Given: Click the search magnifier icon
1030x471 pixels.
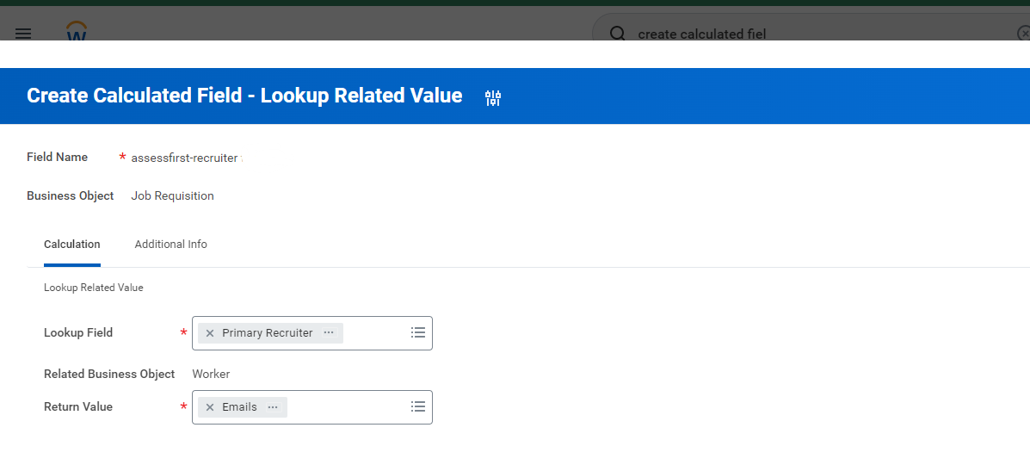Looking at the screenshot, I should click(x=617, y=34).
